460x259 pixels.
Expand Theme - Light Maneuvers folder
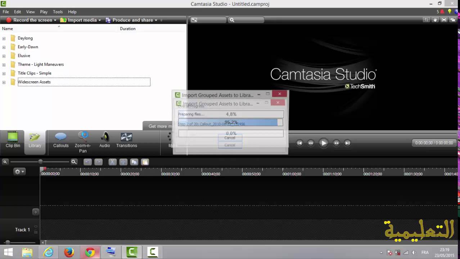tap(4, 65)
